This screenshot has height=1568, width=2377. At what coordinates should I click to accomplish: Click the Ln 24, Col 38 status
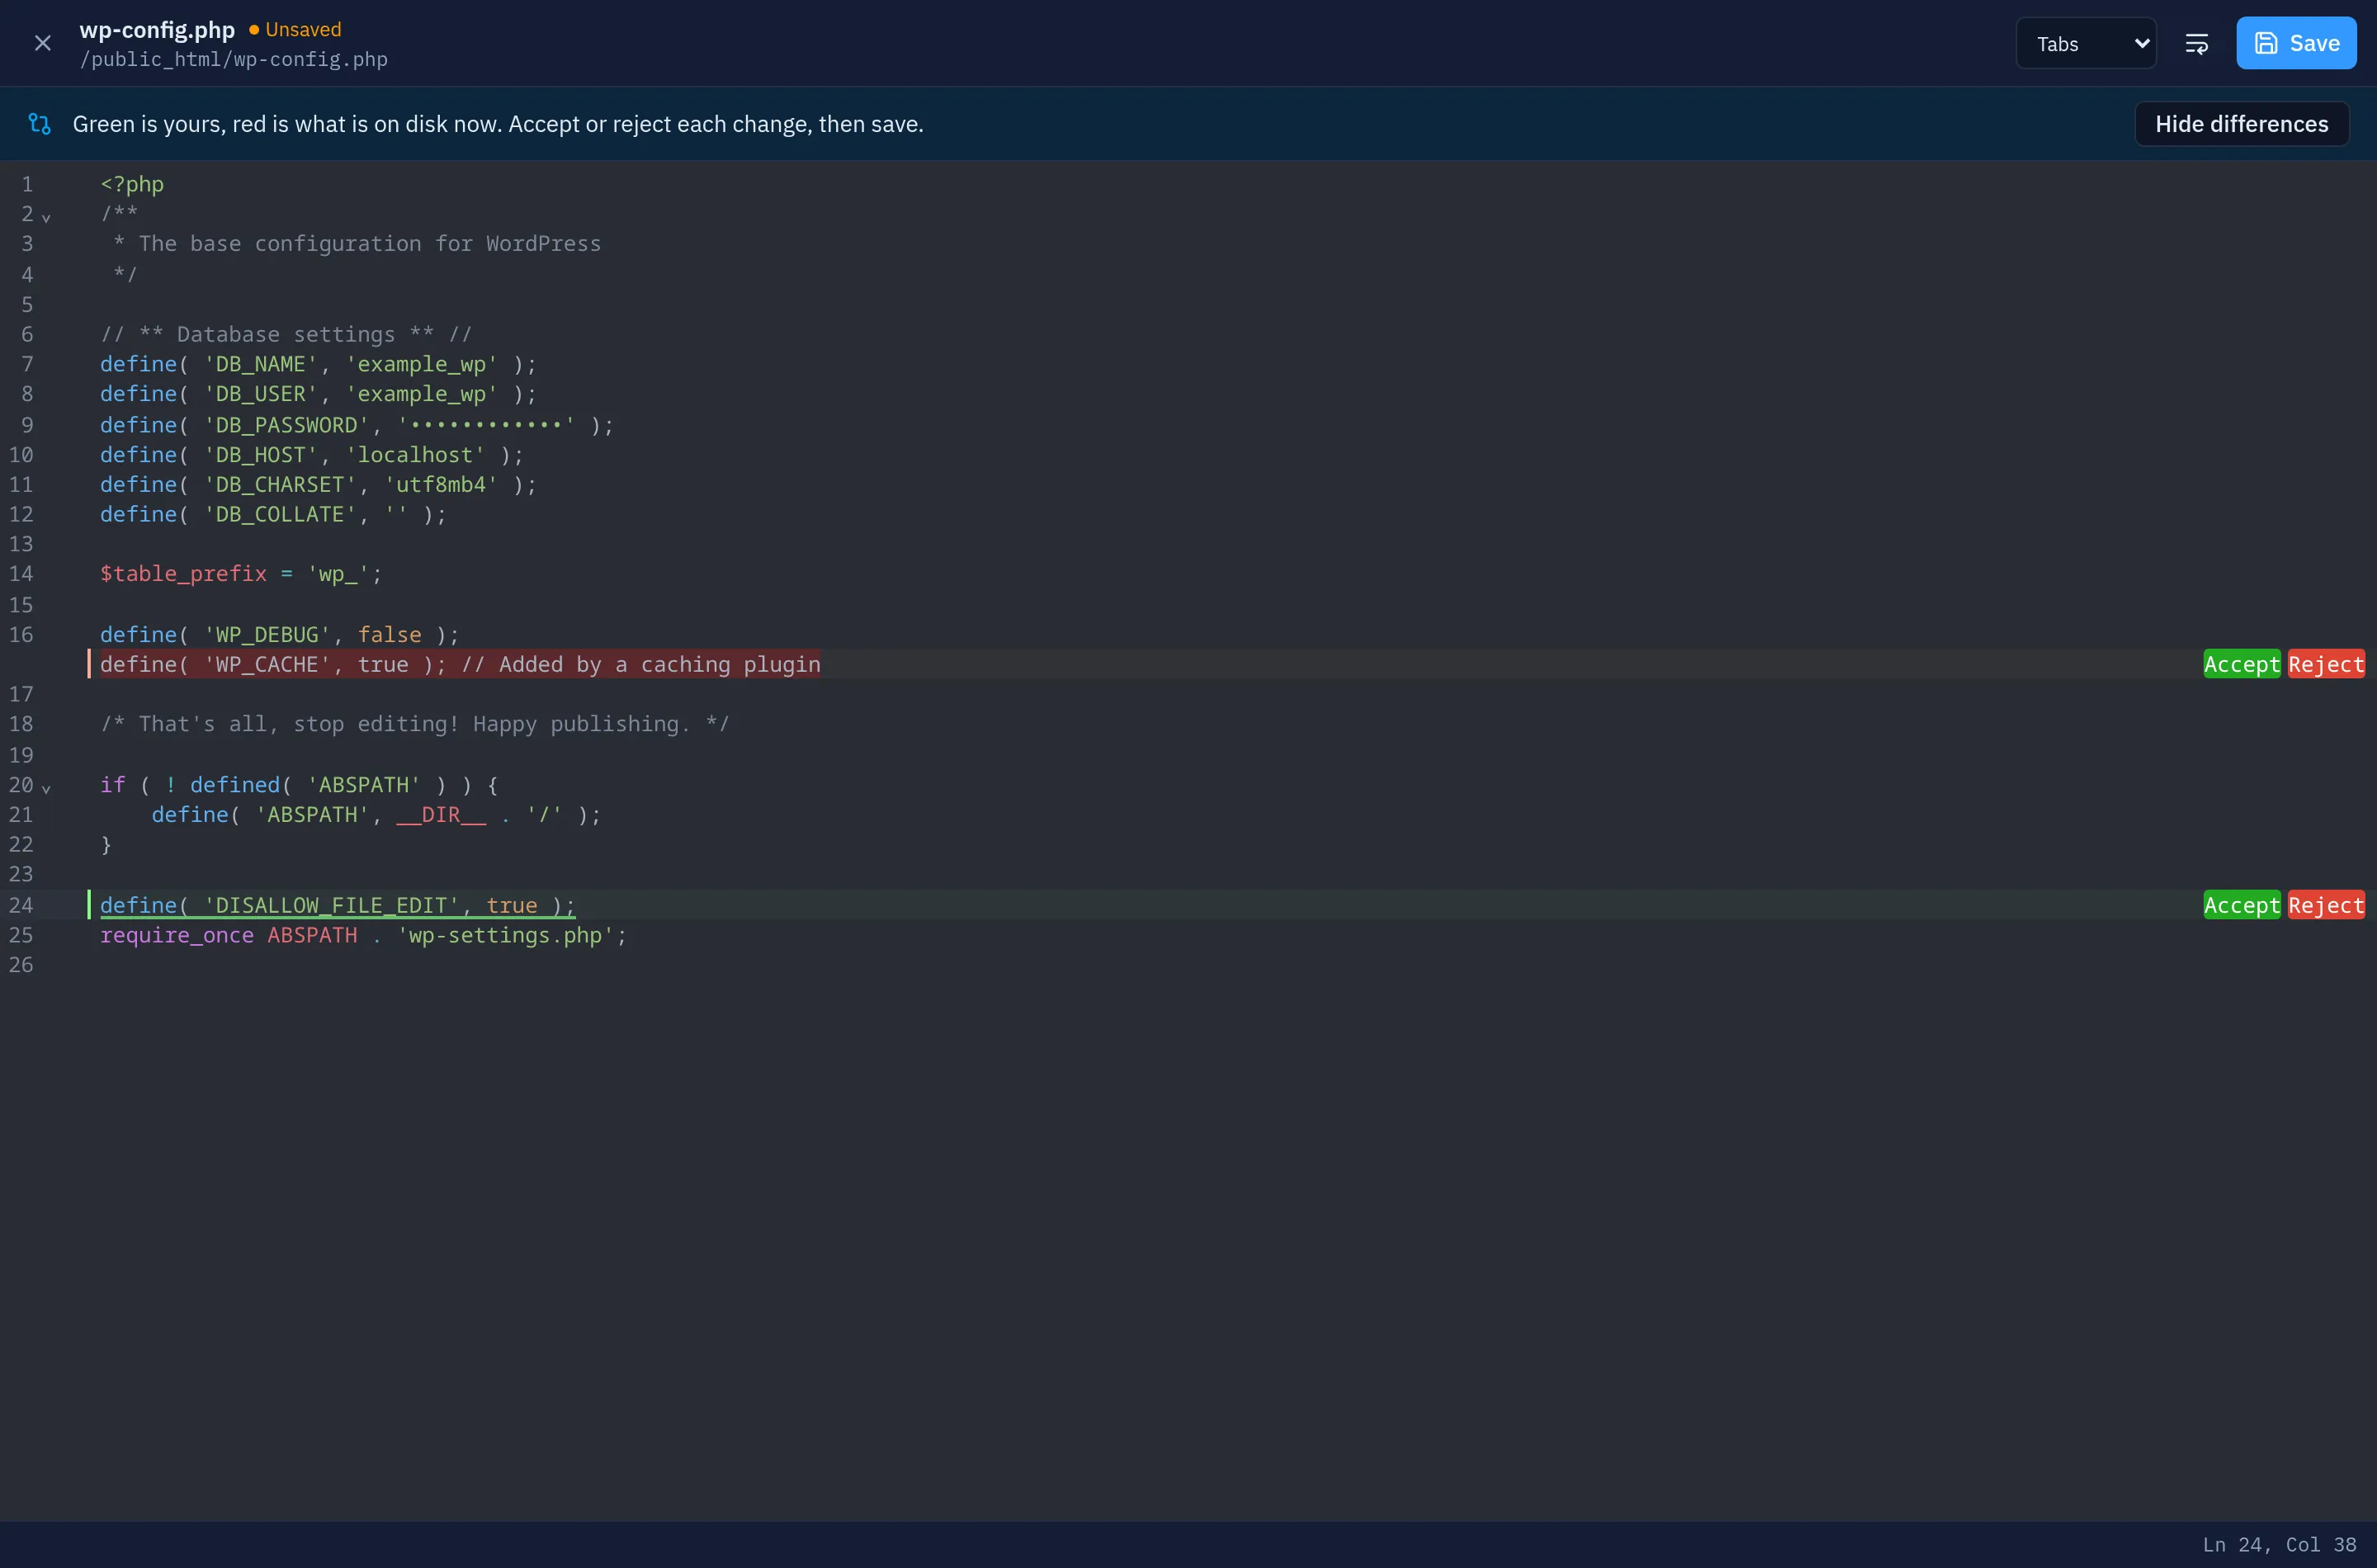(x=2279, y=1544)
